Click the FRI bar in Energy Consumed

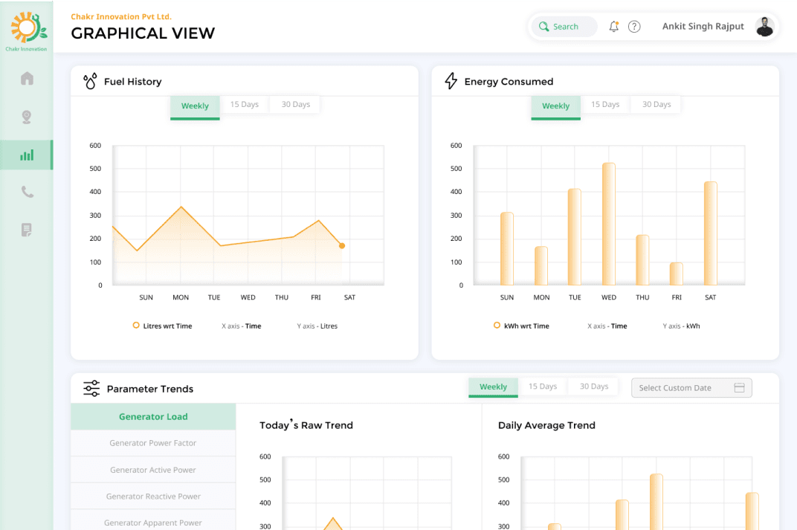676,274
